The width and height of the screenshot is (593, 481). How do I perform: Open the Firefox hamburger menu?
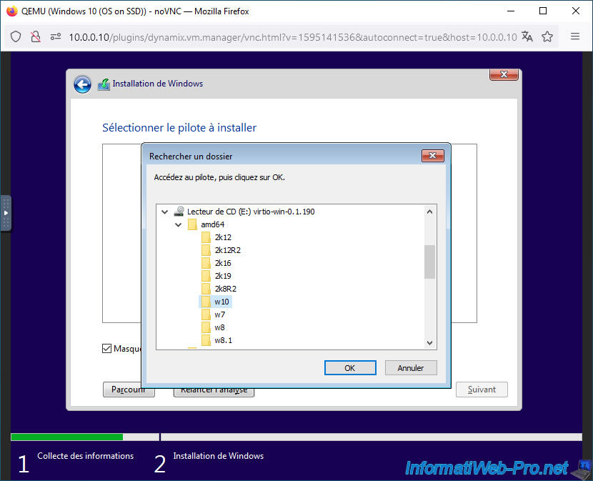point(575,36)
